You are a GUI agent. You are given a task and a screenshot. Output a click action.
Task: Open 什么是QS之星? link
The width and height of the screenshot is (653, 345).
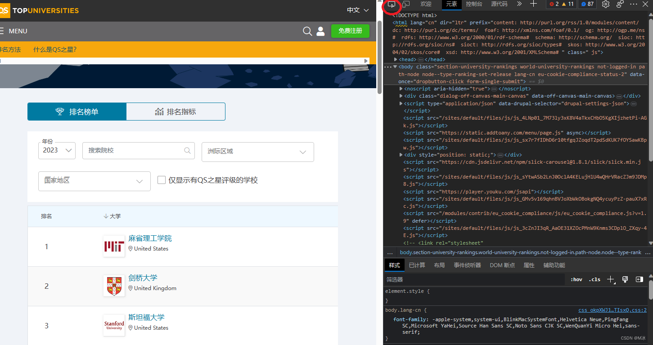[55, 49]
